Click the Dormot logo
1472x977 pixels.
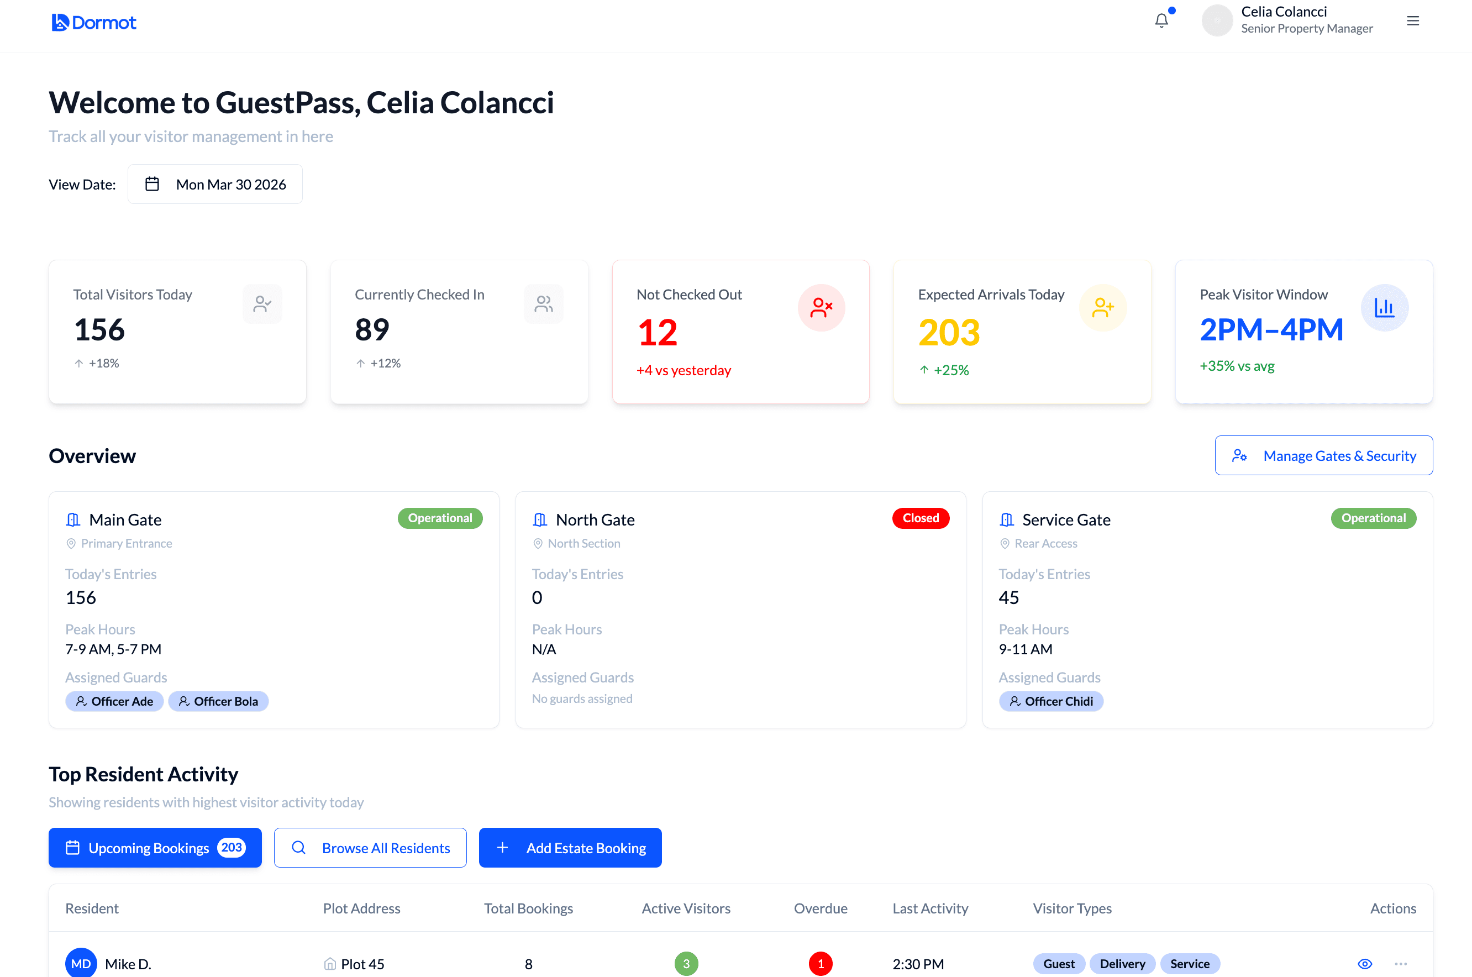pyautogui.click(x=93, y=22)
